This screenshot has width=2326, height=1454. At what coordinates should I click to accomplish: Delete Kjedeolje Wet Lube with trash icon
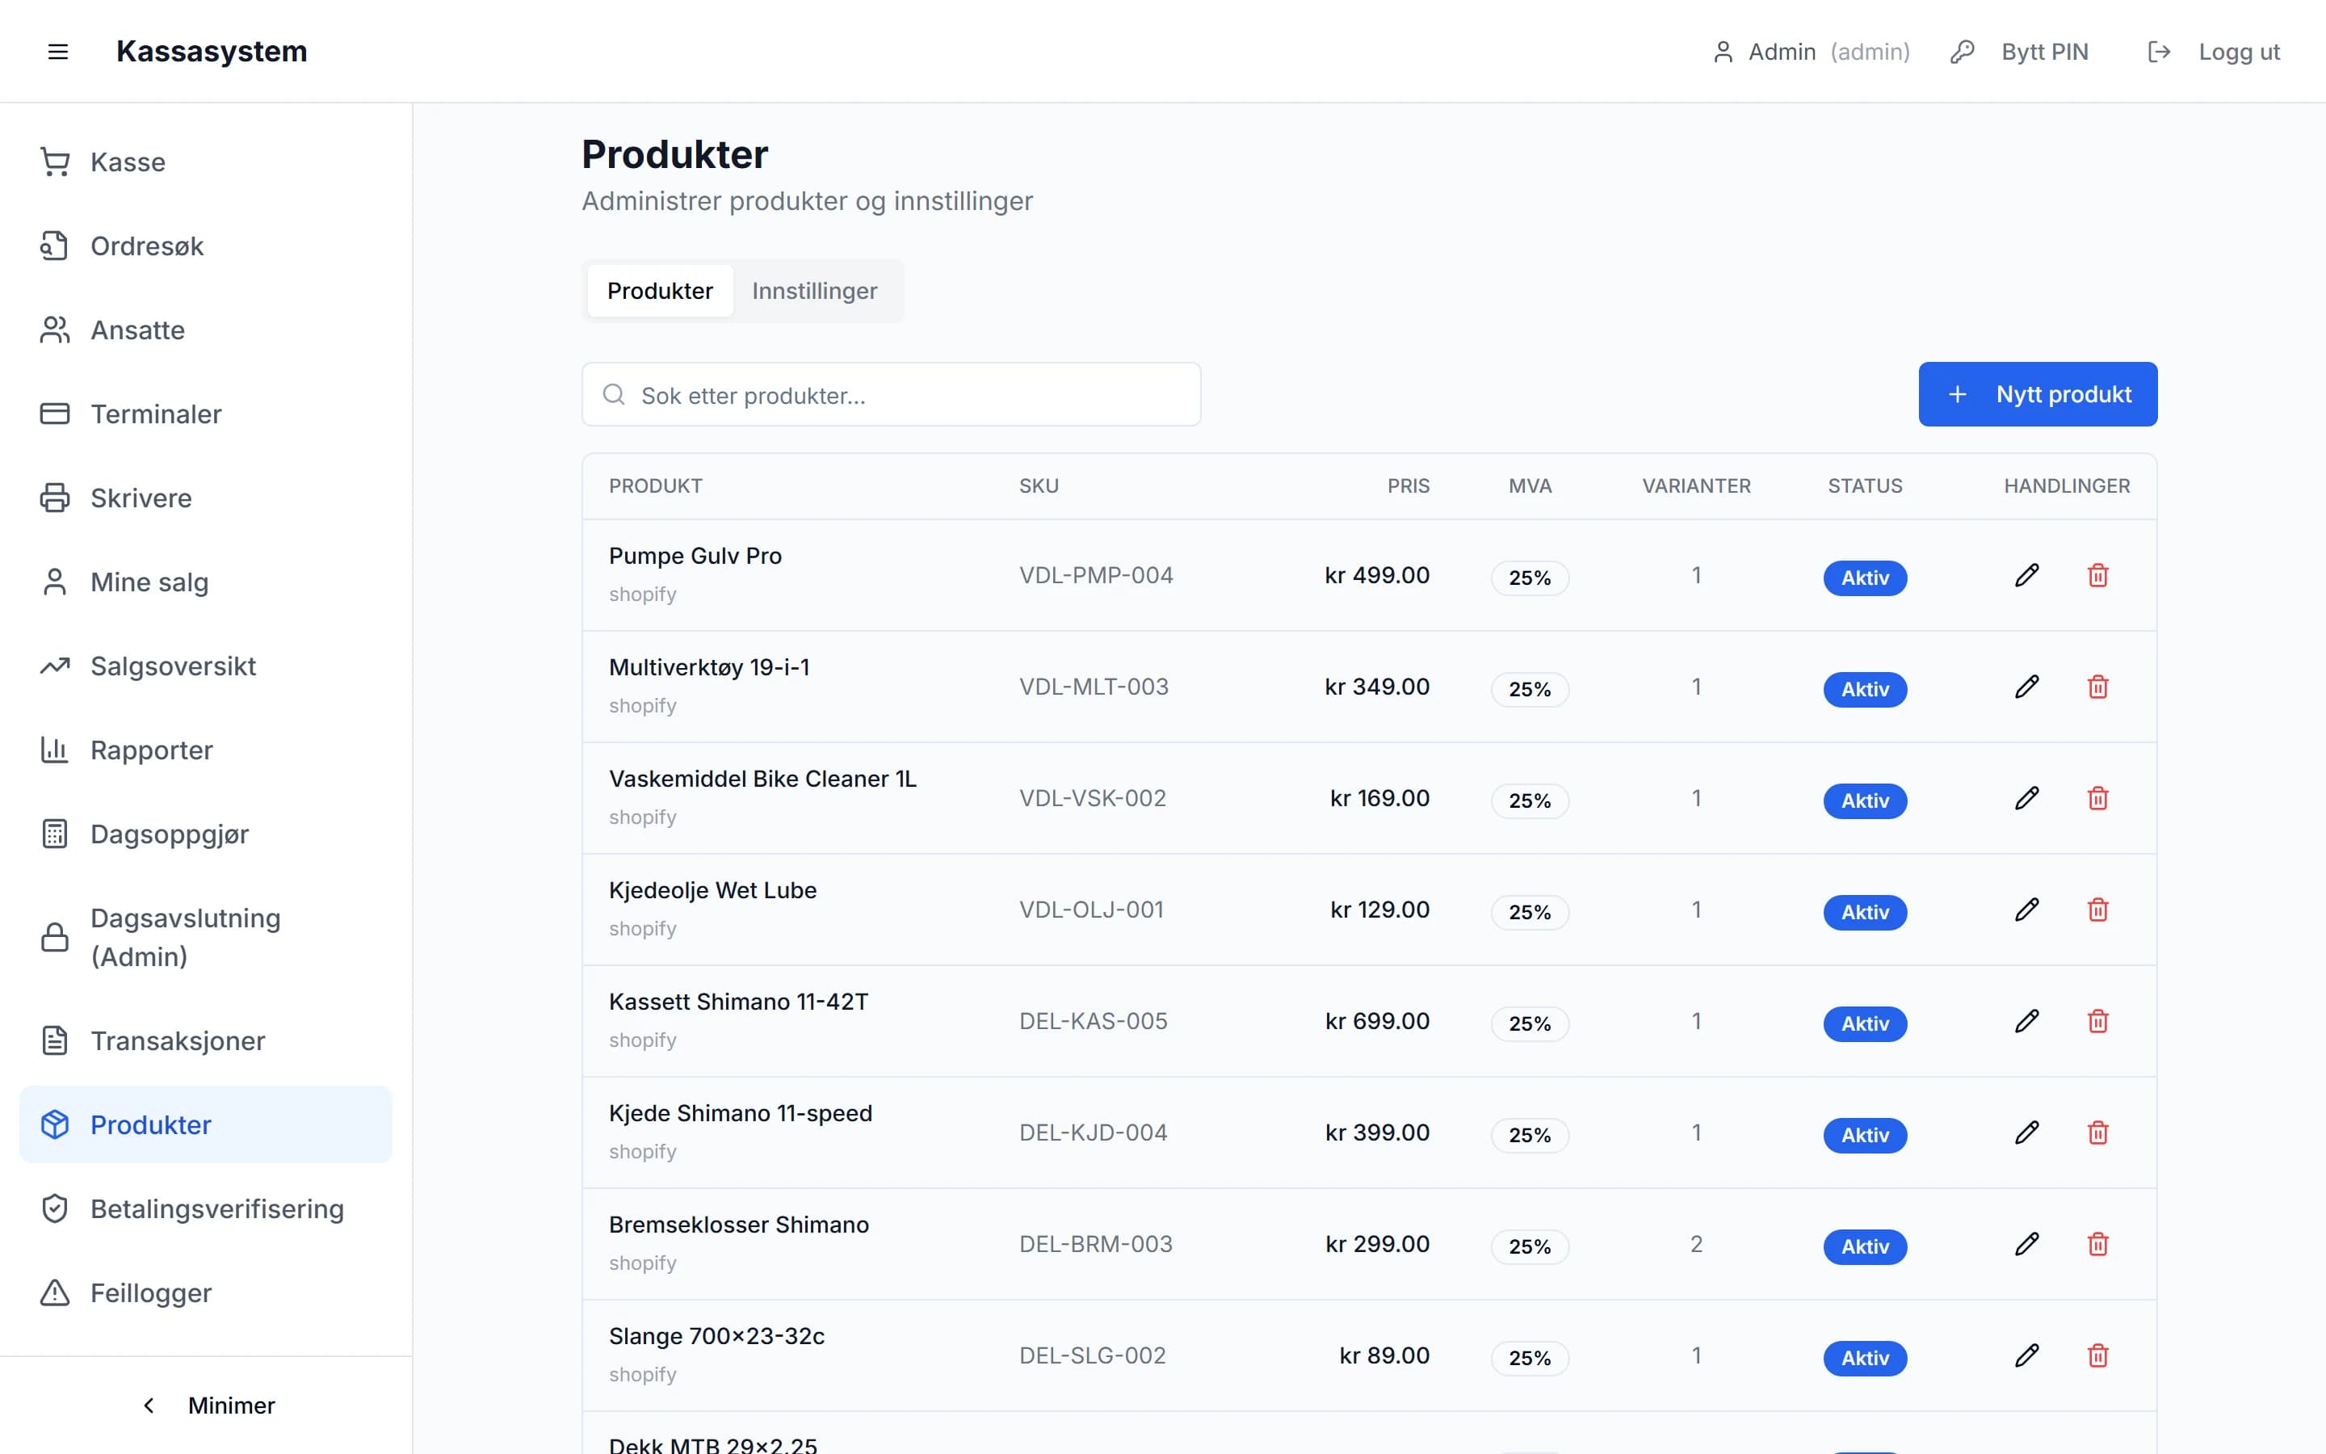point(2098,910)
